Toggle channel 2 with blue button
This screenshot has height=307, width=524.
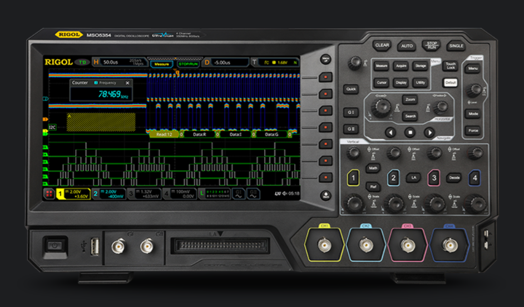393,179
